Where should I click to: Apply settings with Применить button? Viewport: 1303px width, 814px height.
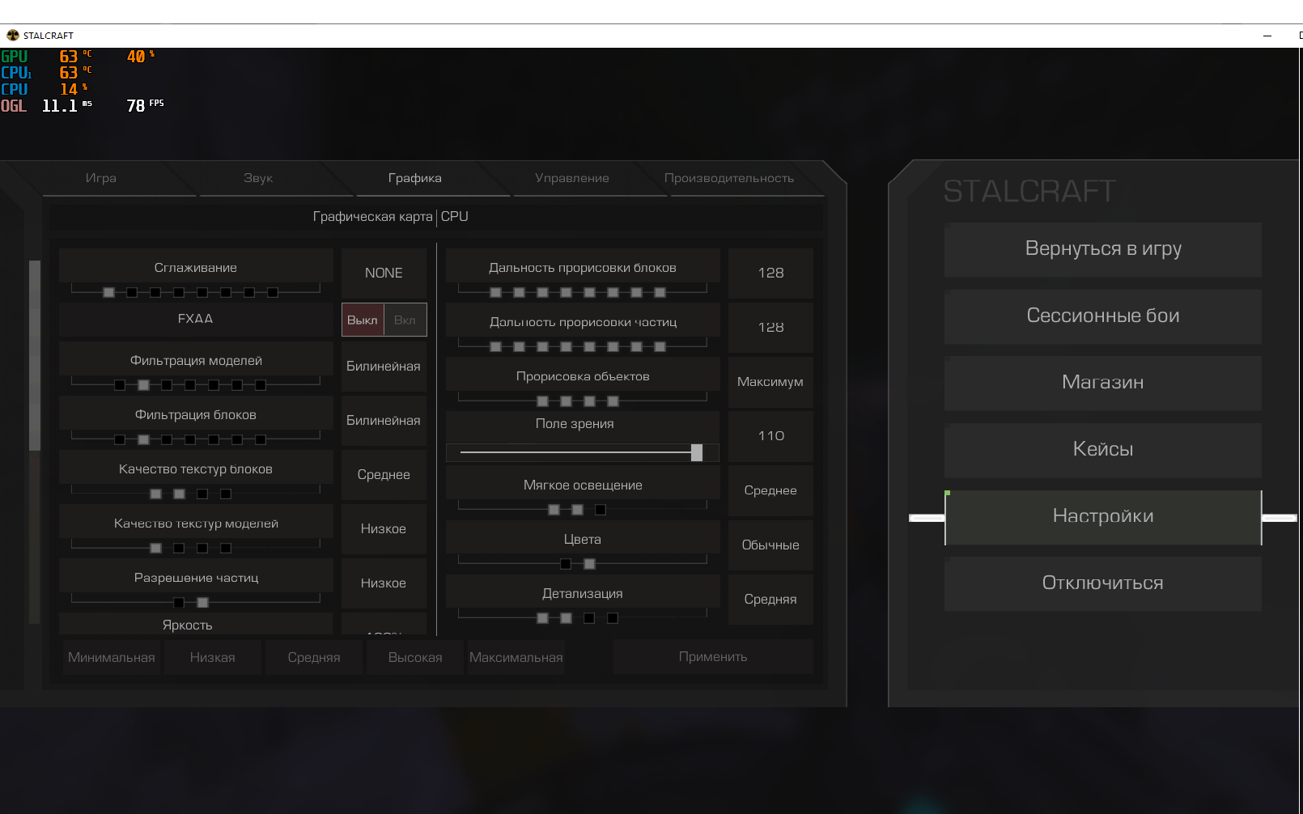tap(713, 657)
